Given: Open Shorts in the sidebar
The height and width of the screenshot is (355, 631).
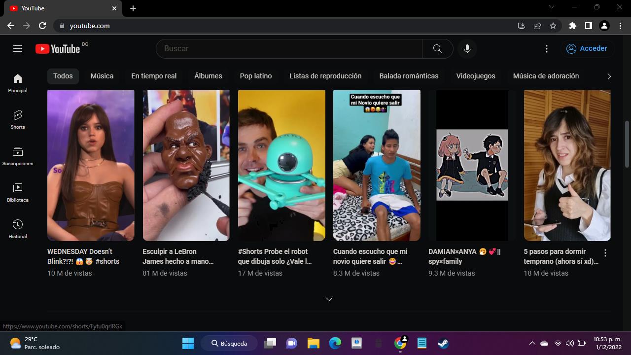Looking at the screenshot, I should 18,119.
